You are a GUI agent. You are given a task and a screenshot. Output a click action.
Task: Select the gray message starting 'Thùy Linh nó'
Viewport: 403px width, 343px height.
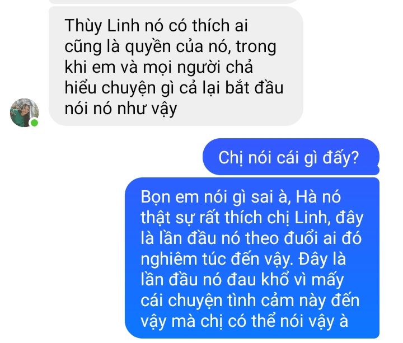pos(176,66)
